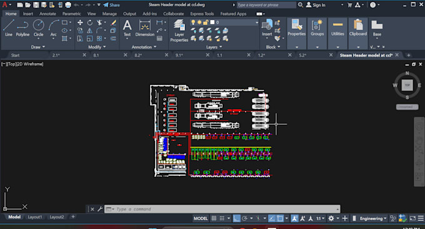Open the layer name dropdown list
425x229 pixels.
[257, 22]
